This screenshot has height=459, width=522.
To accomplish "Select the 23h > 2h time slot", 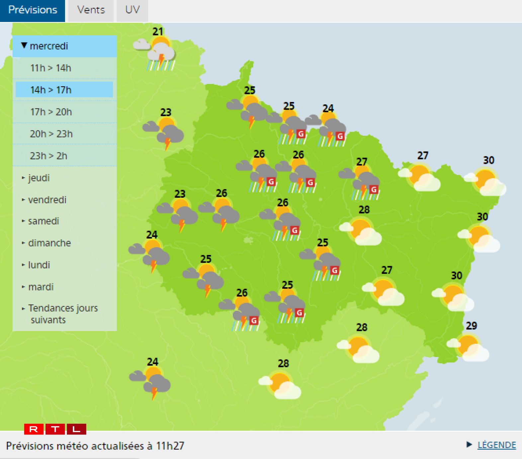I will (49, 156).
